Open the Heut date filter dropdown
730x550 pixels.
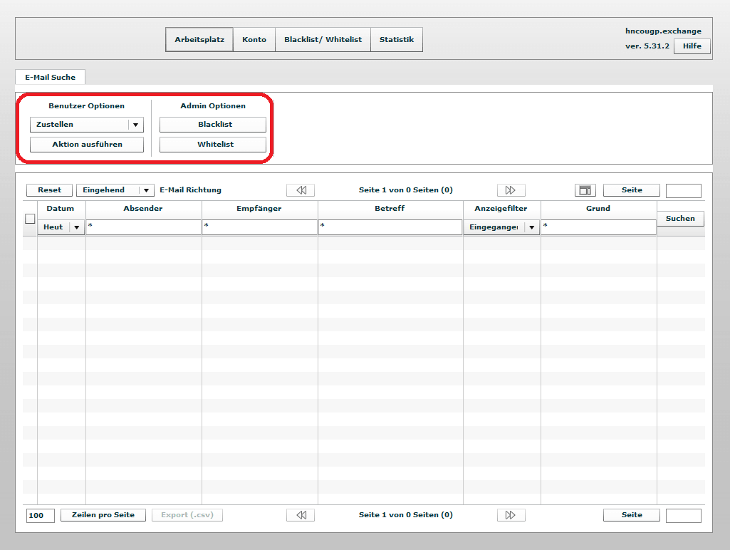[x=61, y=227]
